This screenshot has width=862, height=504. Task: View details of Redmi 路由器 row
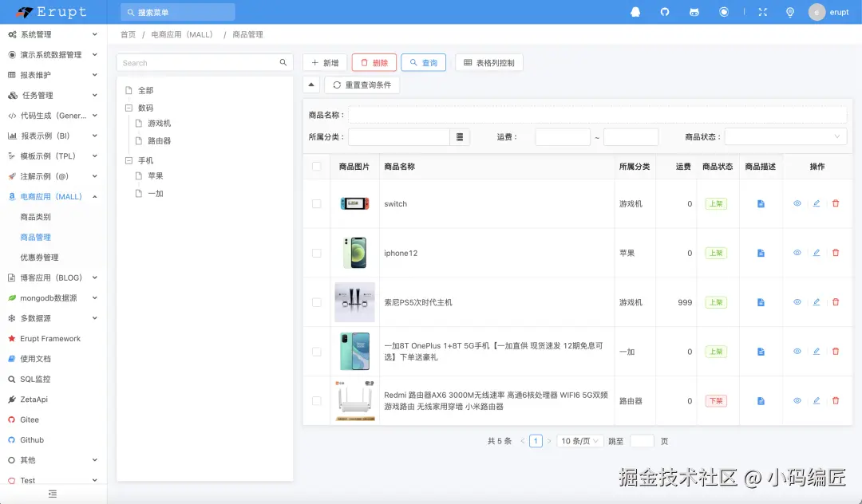coord(797,401)
